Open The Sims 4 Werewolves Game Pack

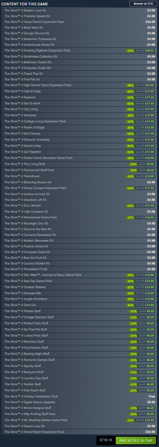80,217
